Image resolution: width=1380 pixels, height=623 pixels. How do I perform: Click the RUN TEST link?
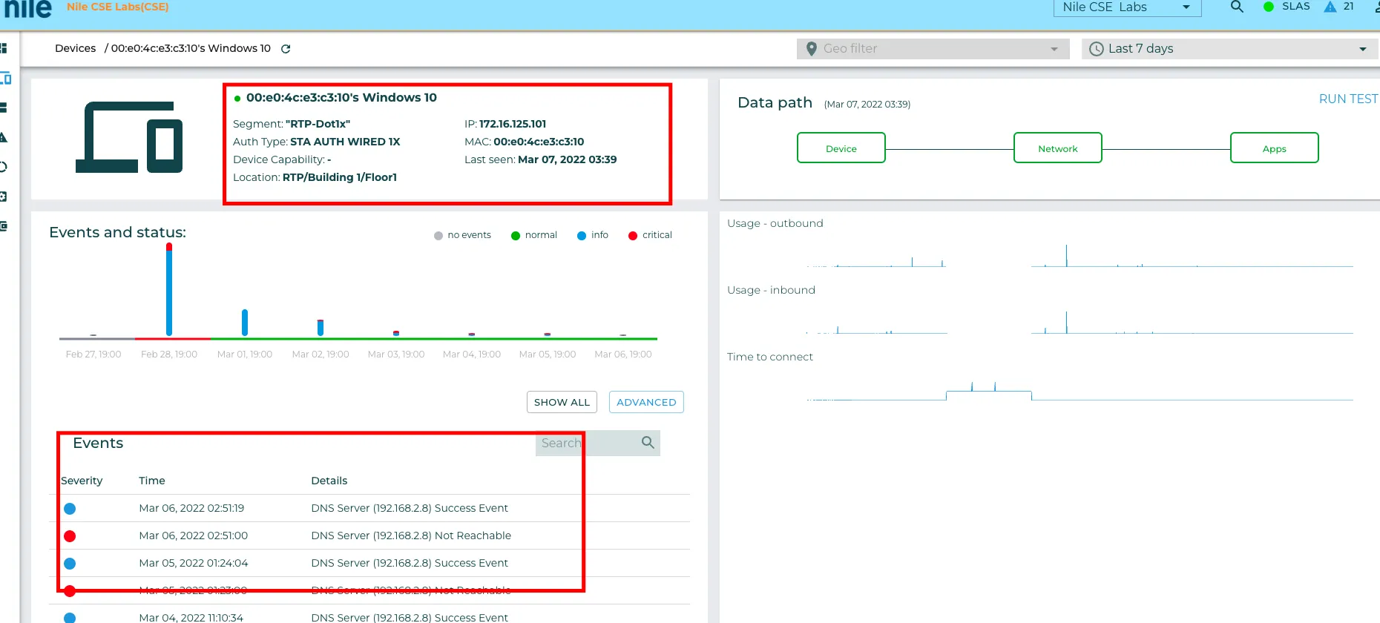[x=1348, y=99]
